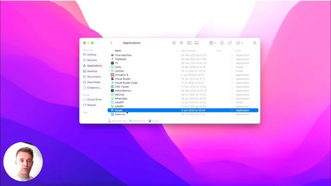Select the Visual Studio app icon
This screenshot has height=186, width=331.
[x=112, y=79]
